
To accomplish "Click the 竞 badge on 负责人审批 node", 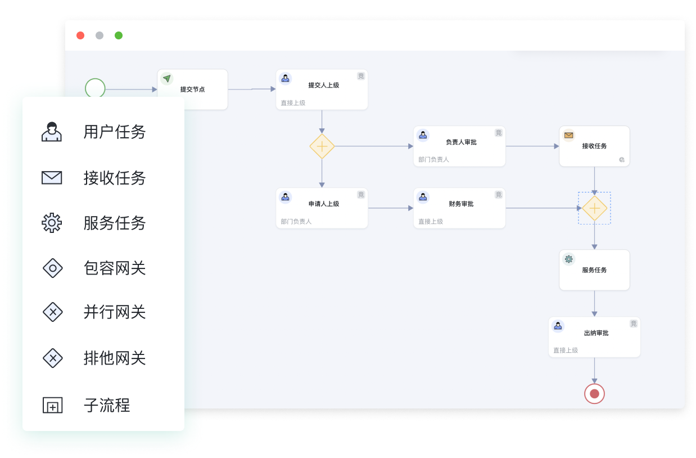I will click(x=499, y=133).
